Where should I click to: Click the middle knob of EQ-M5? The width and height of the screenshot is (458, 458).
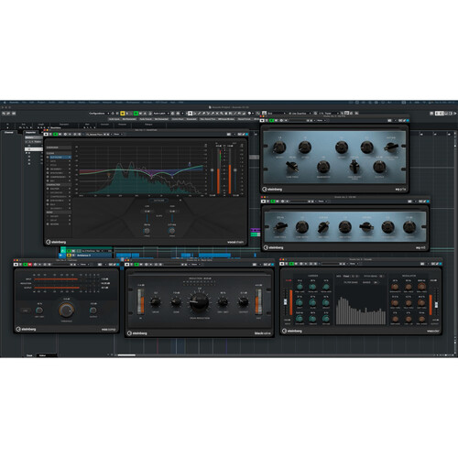[344, 227]
